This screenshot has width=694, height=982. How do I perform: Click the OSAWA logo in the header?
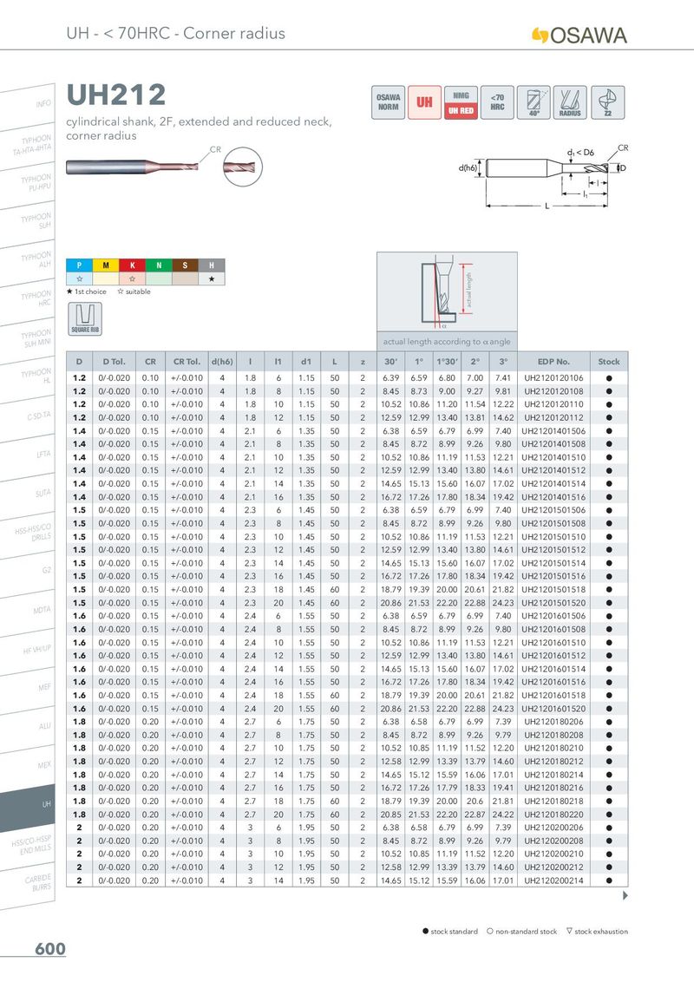579,35
